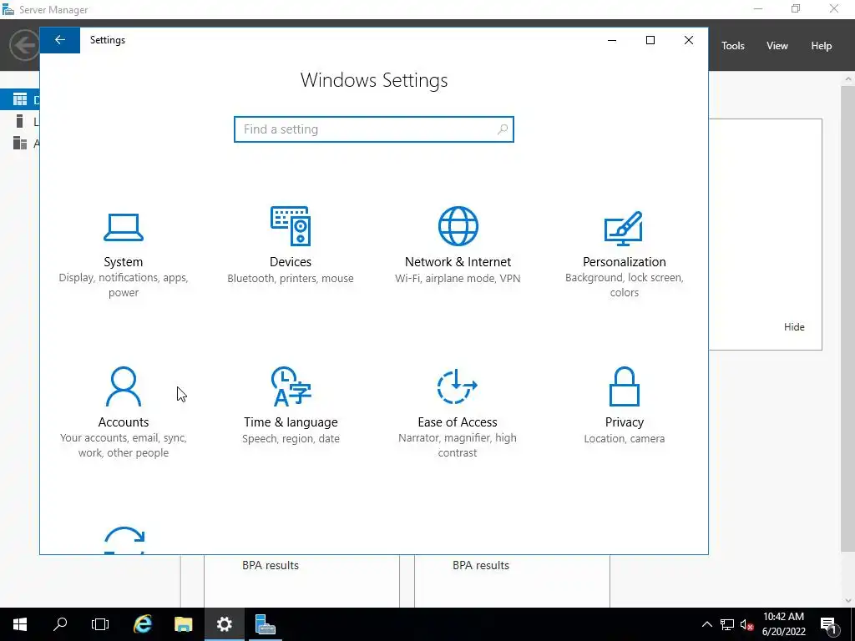Close the Settings window
855x641 pixels.
(x=689, y=40)
